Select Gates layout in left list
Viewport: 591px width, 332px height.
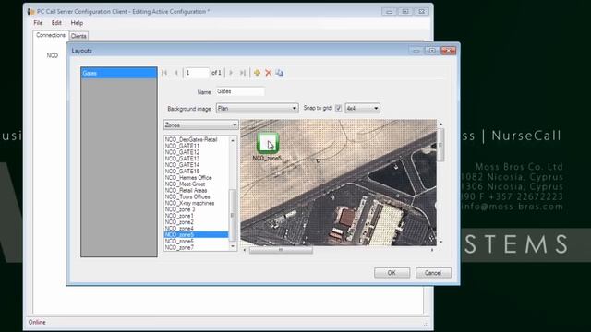pyautogui.click(x=119, y=73)
